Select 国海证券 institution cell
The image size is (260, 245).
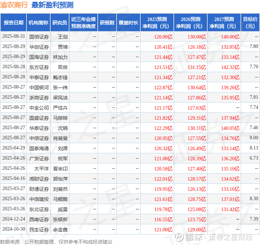tap(39, 57)
